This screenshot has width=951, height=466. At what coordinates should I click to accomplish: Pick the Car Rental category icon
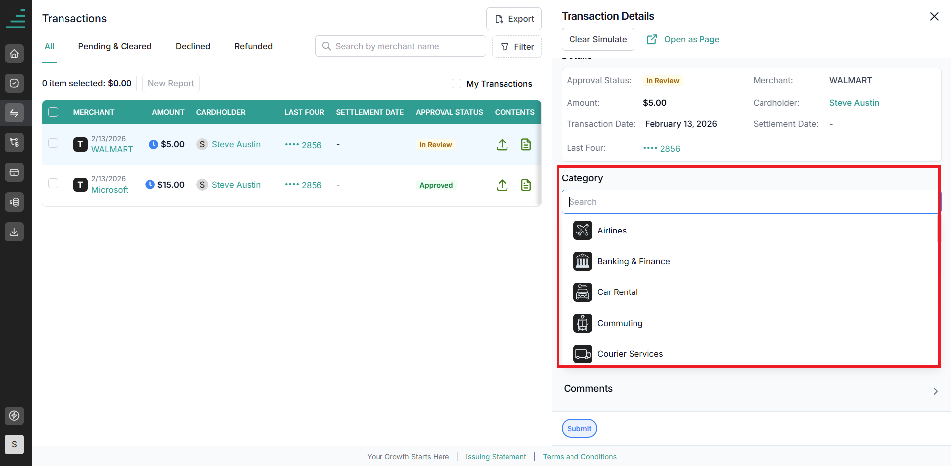(583, 292)
